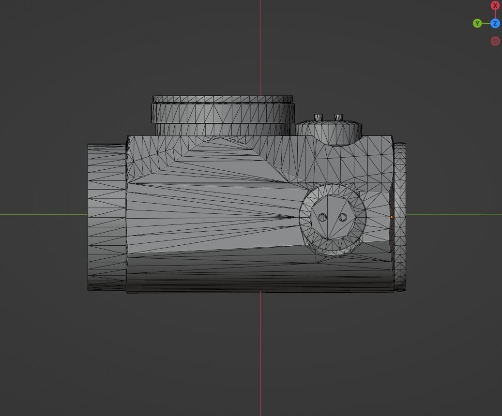502x416 pixels.
Task: Select the scope mesh model in viewport
Action: pos(246,194)
